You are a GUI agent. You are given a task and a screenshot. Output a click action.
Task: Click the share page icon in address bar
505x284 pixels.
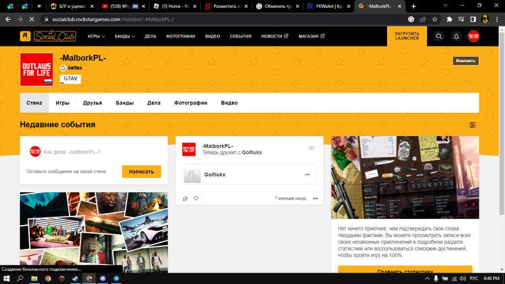(423, 19)
